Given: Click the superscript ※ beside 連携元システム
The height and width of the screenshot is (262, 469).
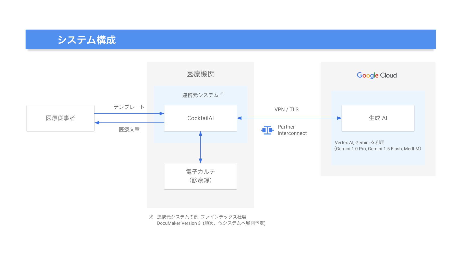Looking at the screenshot, I should (222, 93).
